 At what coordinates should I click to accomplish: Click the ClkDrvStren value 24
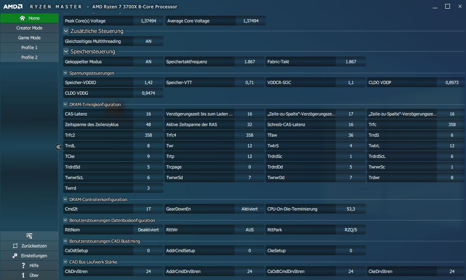coord(148,271)
